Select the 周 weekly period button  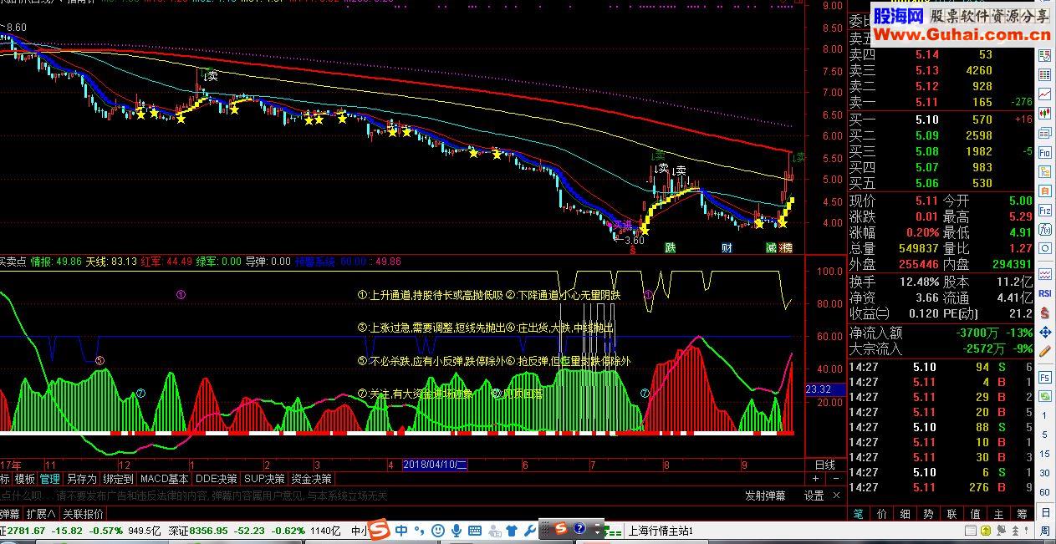click(x=1044, y=531)
